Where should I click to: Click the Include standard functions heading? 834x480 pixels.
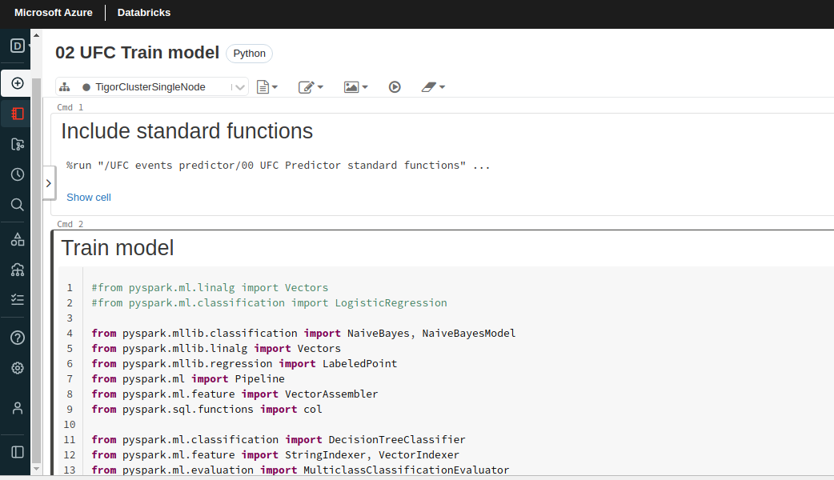pos(186,131)
